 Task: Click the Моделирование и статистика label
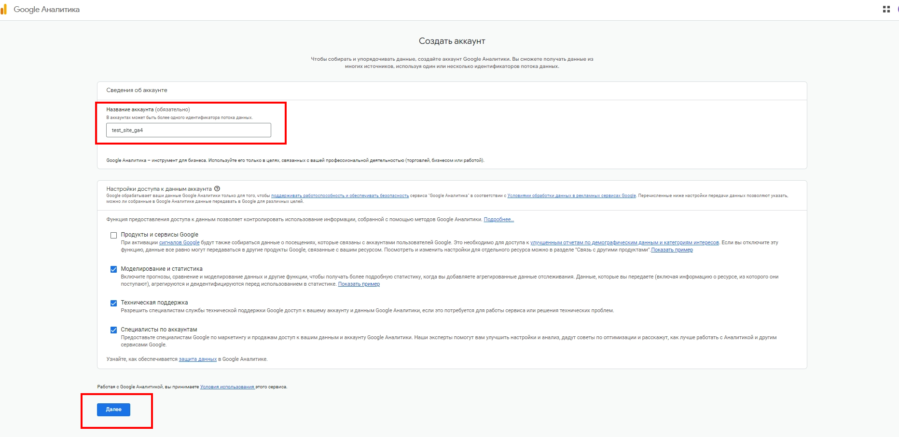point(162,269)
